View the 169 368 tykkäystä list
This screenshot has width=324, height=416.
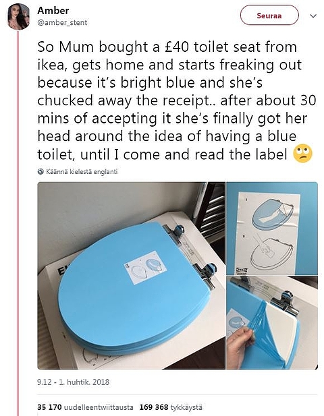click(x=171, y=407)
